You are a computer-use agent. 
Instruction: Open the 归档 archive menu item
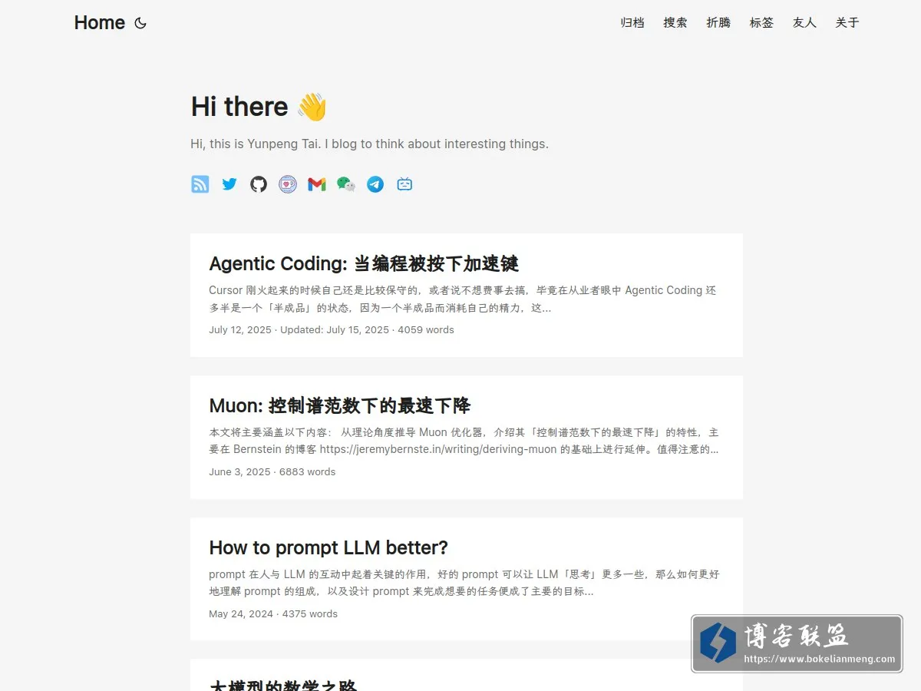(x=632, y=23)
